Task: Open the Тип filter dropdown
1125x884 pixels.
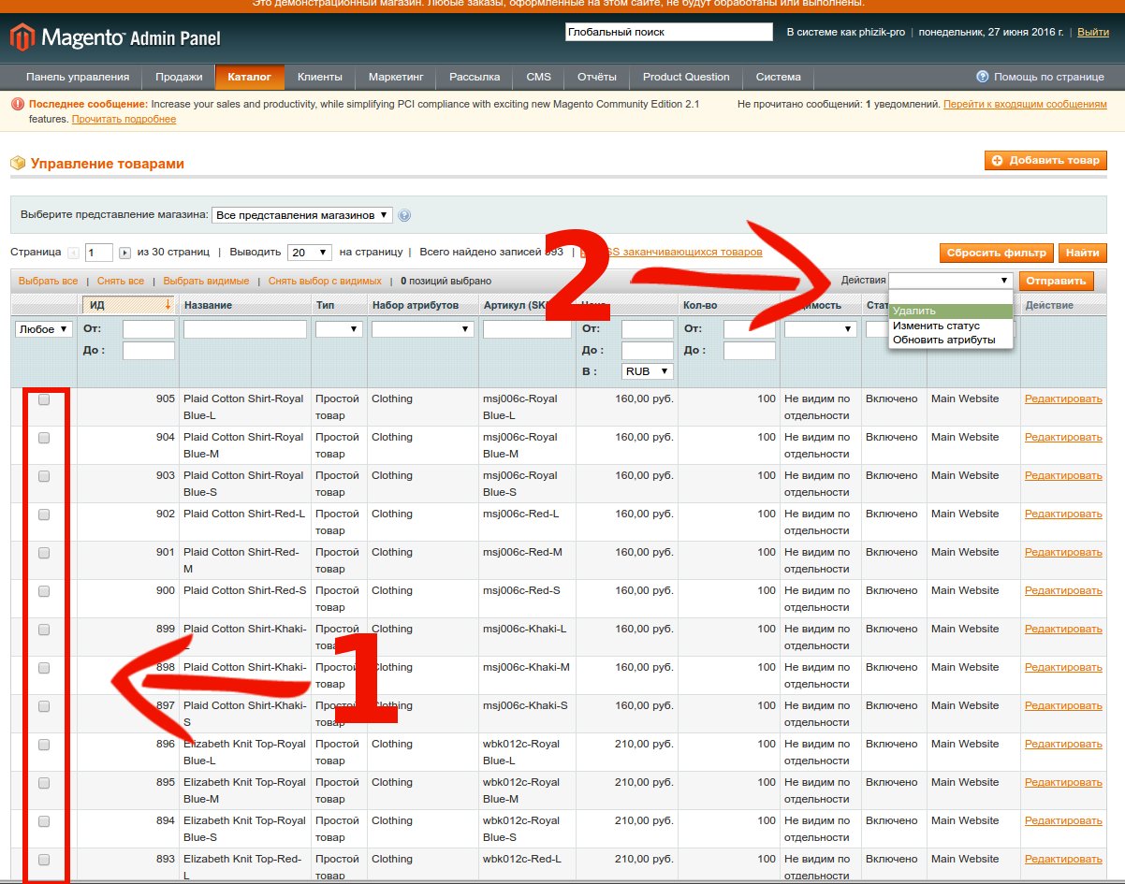Action: point(339,329)
